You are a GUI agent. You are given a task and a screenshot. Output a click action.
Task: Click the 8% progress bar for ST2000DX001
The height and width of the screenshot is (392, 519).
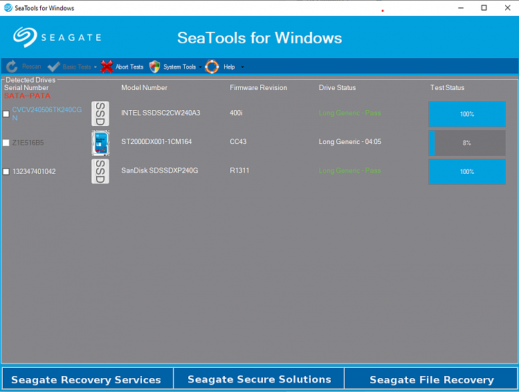(467, 143)
